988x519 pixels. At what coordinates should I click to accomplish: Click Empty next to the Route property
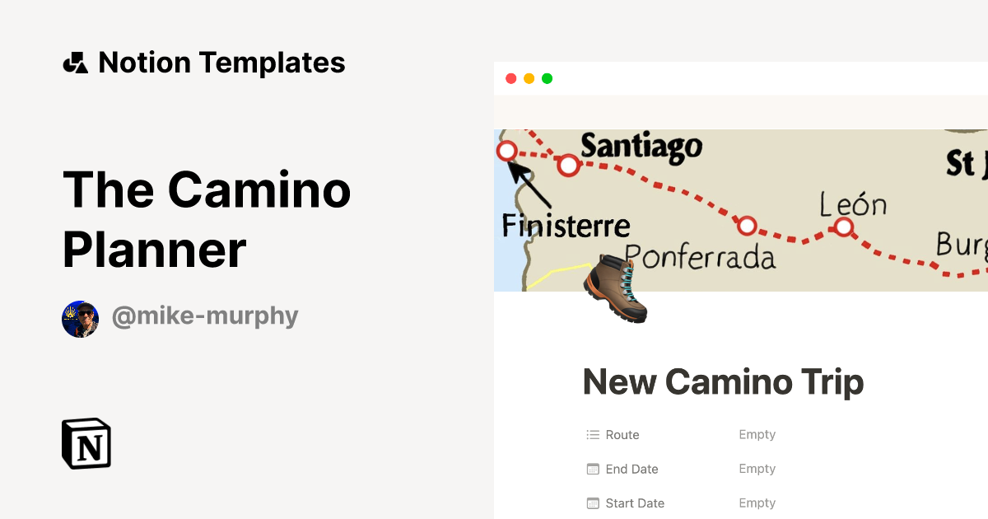[756, 434]
